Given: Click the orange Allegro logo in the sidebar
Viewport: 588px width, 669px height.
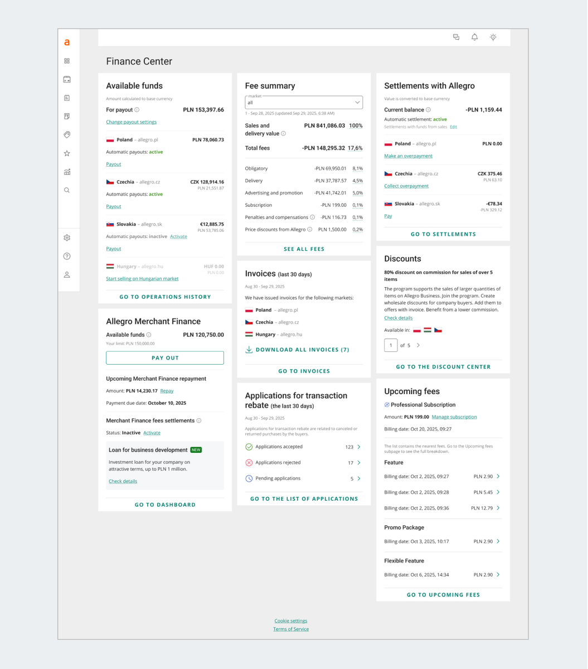Looking at the screenshot, I should click(x=67, y=42).
